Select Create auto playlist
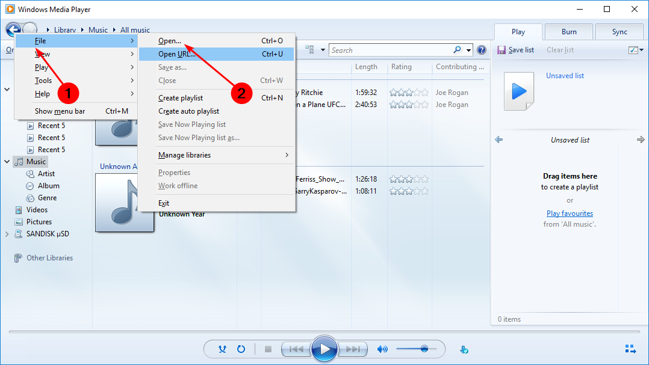This screenshot has height=365, width=649. pos(217,111)
